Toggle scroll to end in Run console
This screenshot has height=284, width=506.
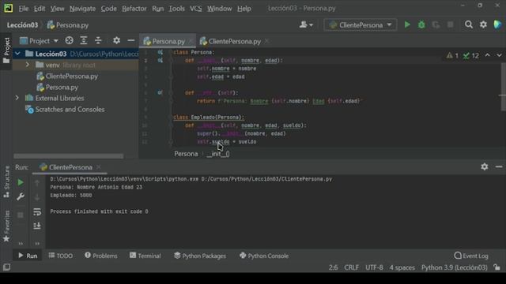37,226
